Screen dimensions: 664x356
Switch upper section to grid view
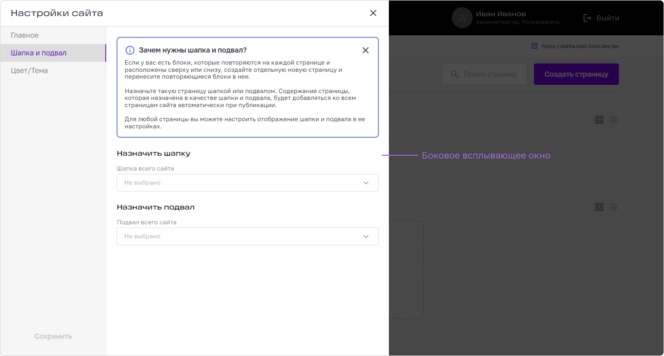point(599,120)
